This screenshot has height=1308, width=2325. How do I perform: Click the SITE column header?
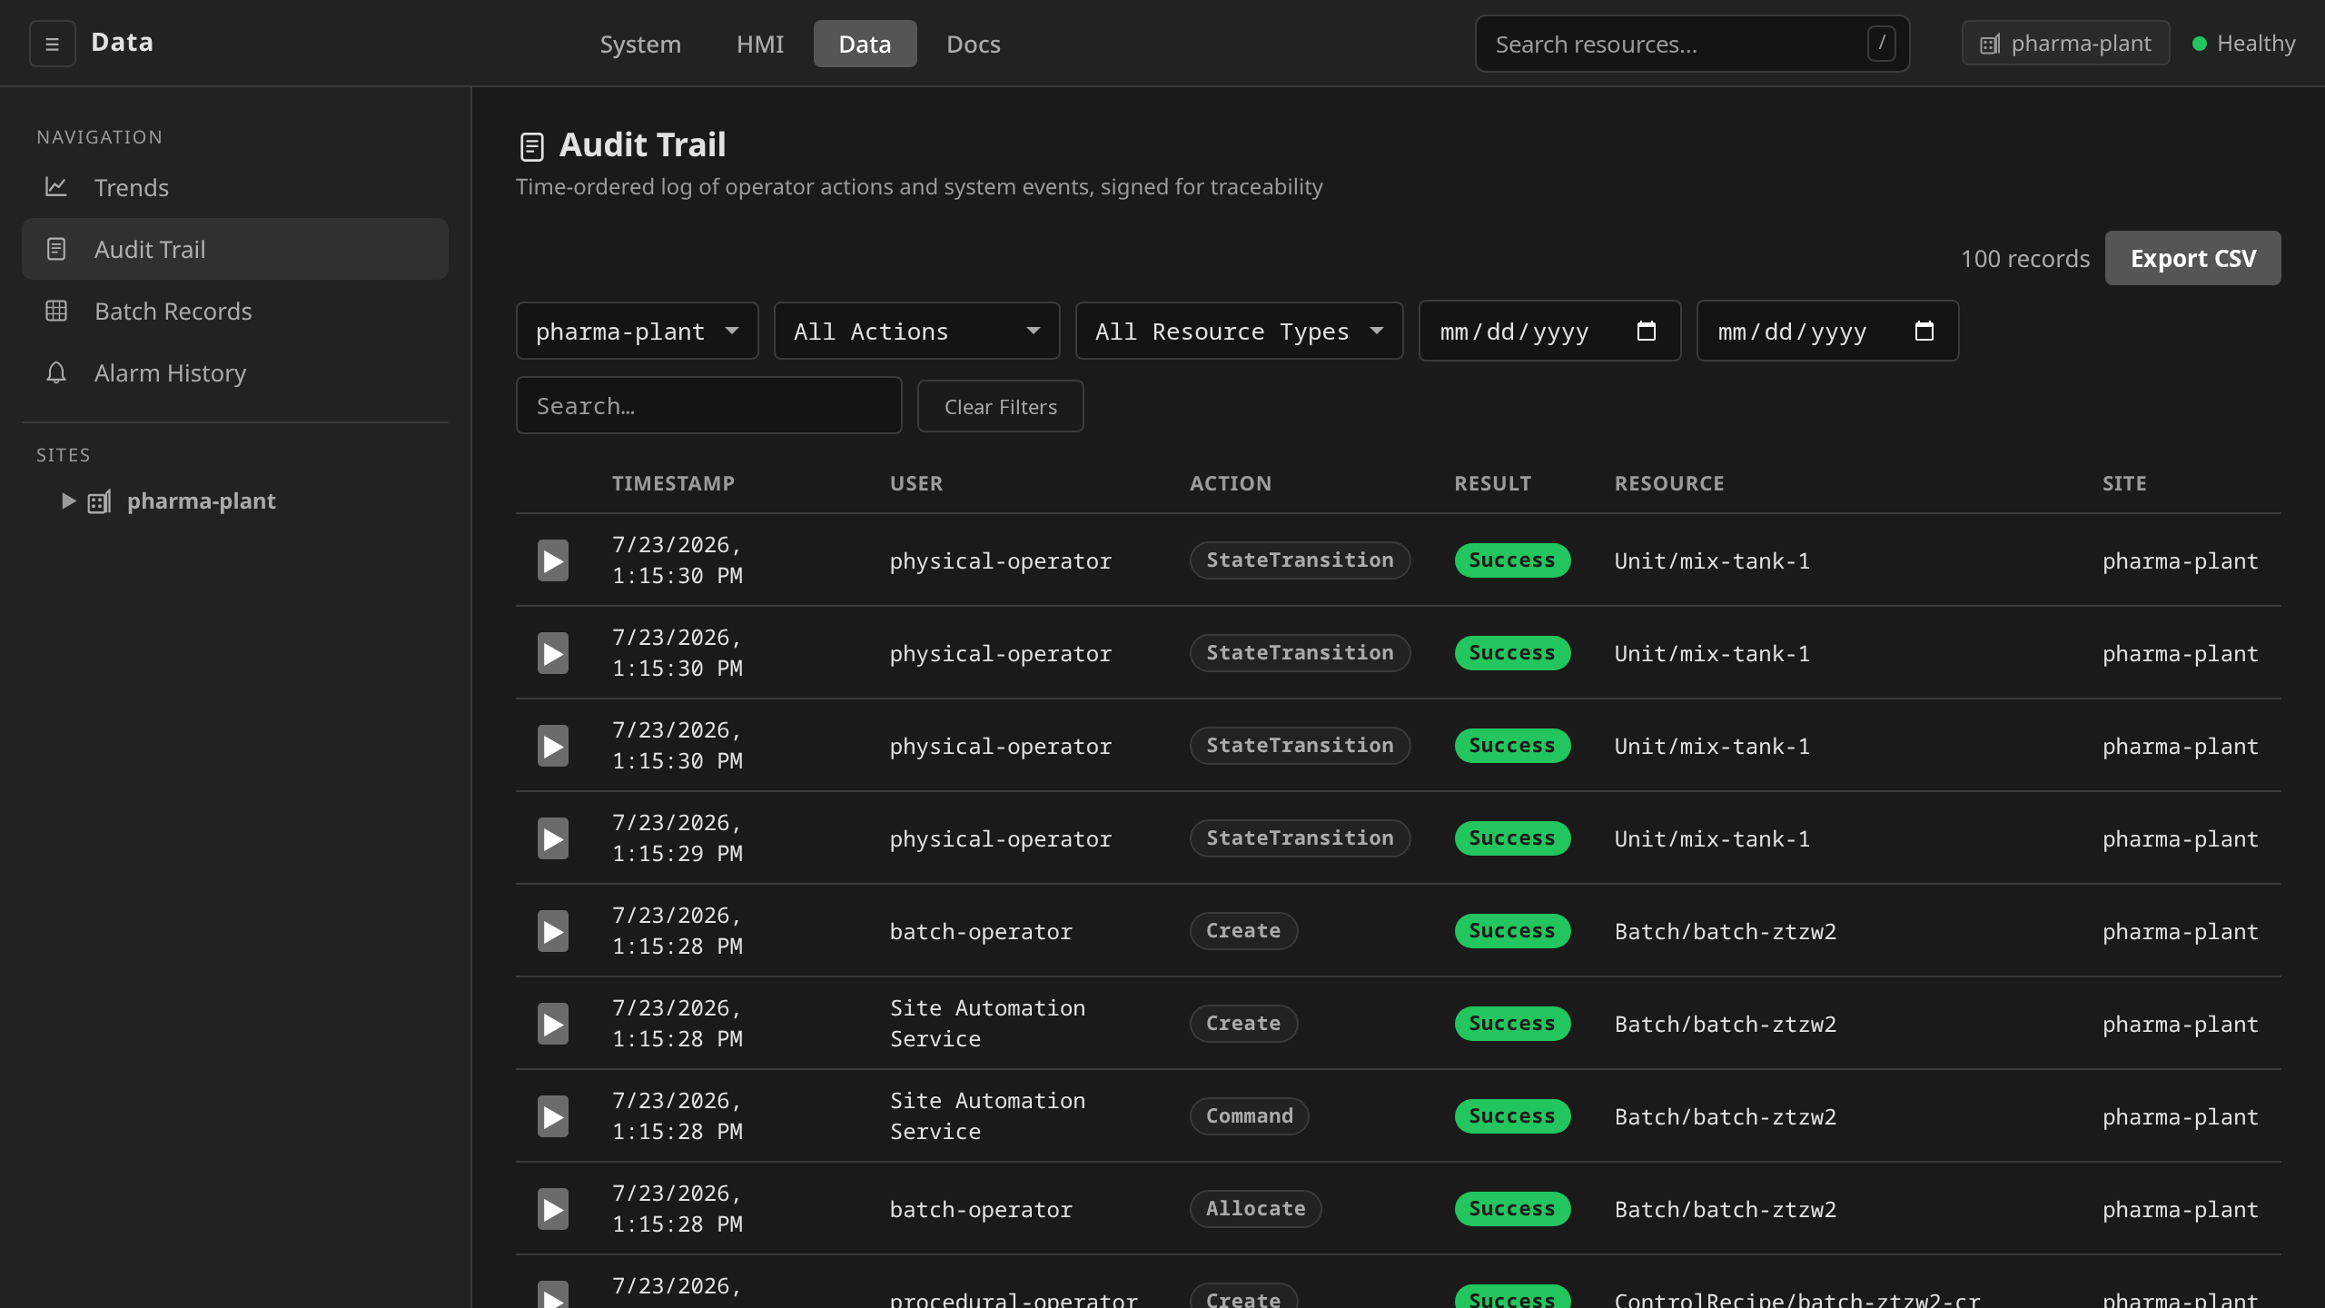[2125, 483]
